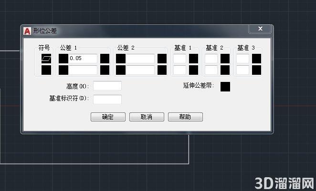Screen dimensions: 316x191
Task: Open second-row material condition box in 基准 1
Action: [194, 70]
